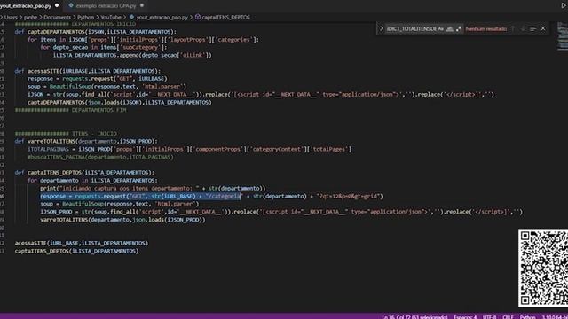The height and width of the screenshot is (319, 568).
Task: Go to the next match arrow
Action: [x=523, y=28]
